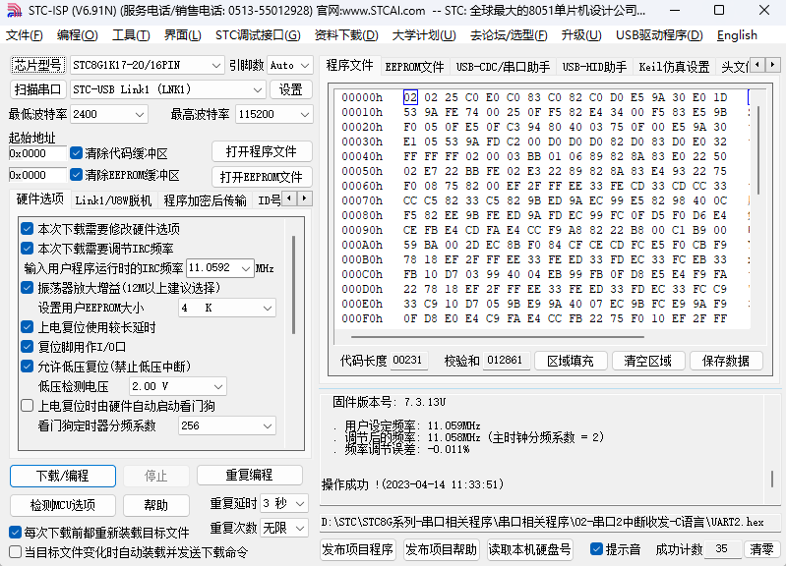Toggle 清除代码缓冲区 checkbox

click(76, 152)
